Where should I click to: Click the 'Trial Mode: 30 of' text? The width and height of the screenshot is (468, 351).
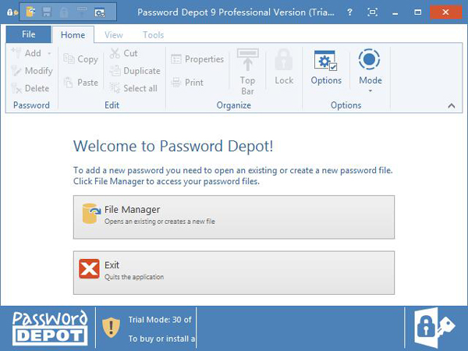click(x=160, y=320)
